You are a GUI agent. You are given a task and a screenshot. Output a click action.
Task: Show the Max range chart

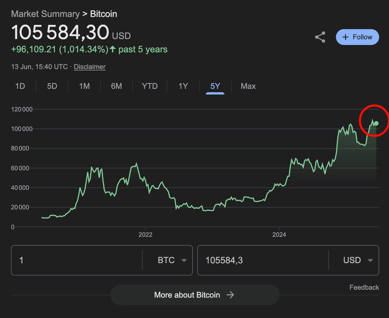248,86
